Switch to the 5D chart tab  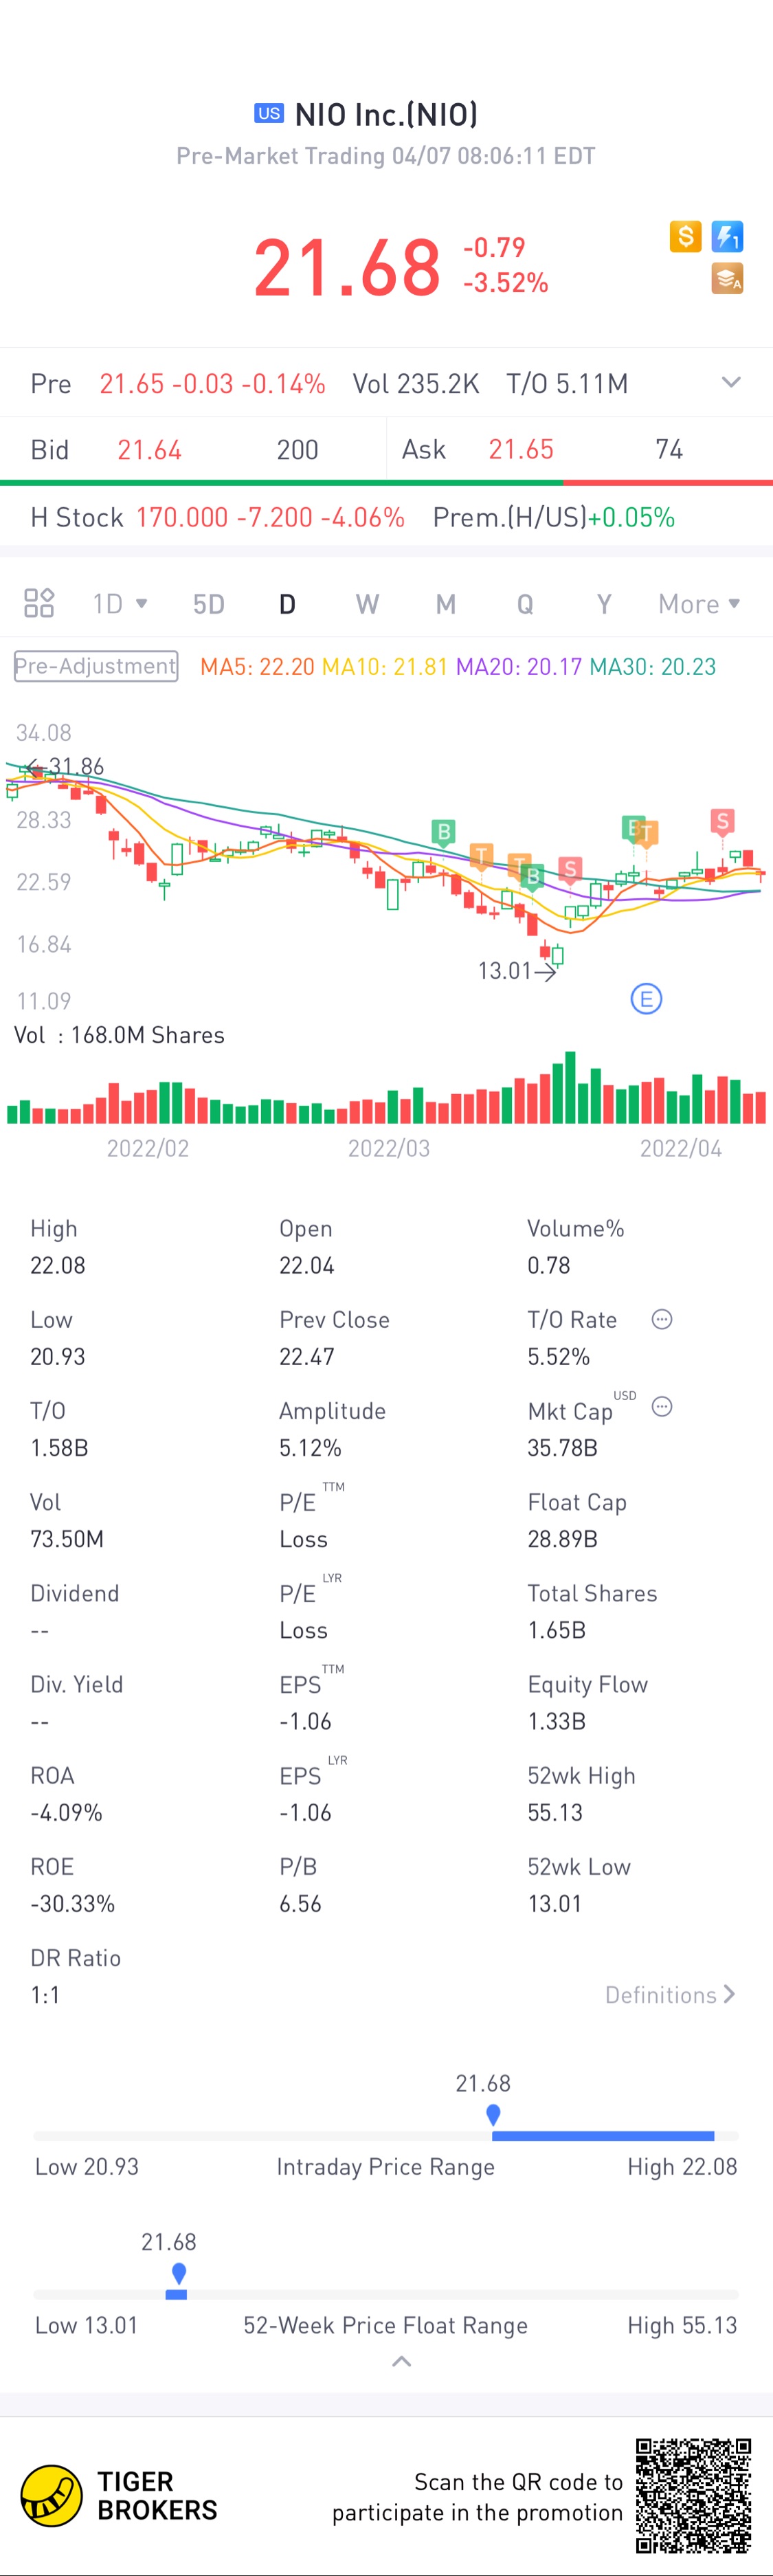pyautogui.click(x=209, y=604)
